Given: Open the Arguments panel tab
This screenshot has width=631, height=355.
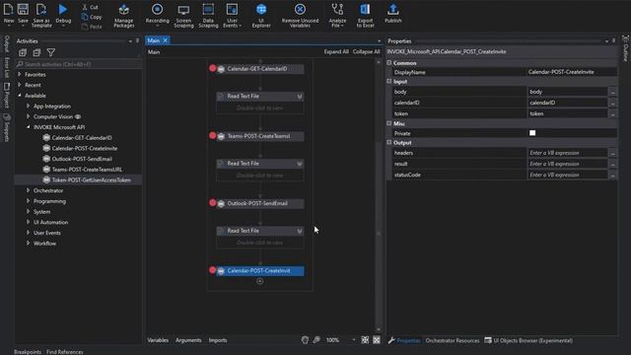Looking at the screenshot, I should click(x=188, y=340).
